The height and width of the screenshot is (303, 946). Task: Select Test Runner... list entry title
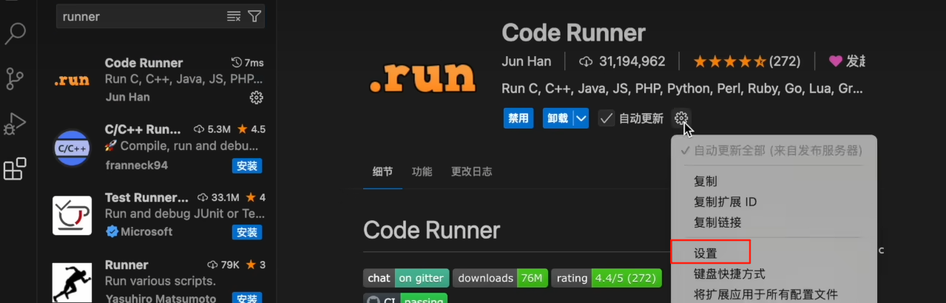[x=146, y=197]
